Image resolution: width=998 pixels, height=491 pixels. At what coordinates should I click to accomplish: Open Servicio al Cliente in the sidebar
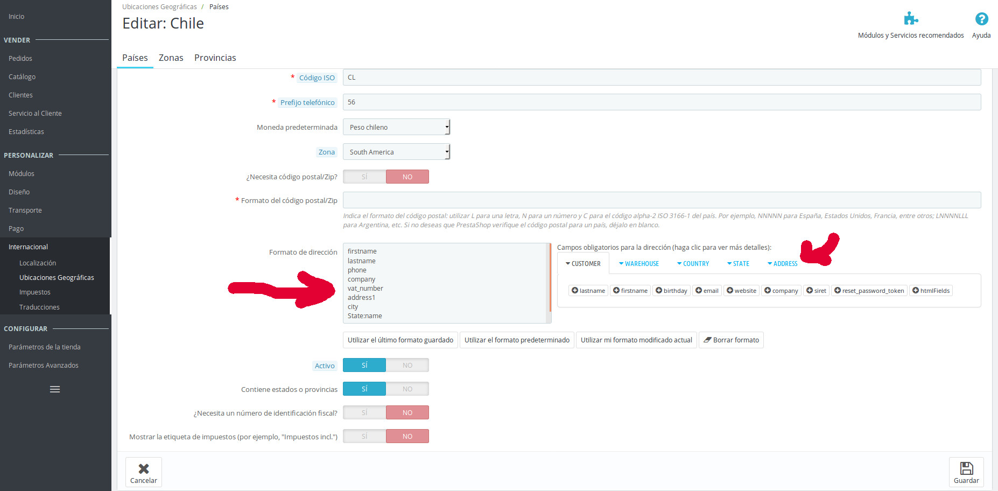(35, 113)
